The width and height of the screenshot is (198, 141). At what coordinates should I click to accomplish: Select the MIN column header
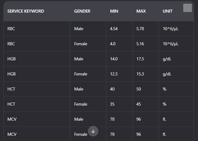[114, 11]
